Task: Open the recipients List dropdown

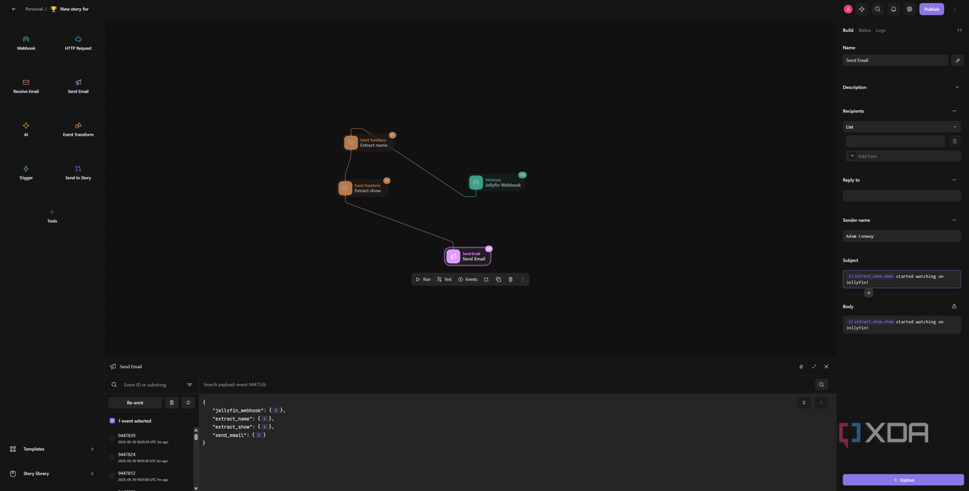Action: tap(902, 127)
